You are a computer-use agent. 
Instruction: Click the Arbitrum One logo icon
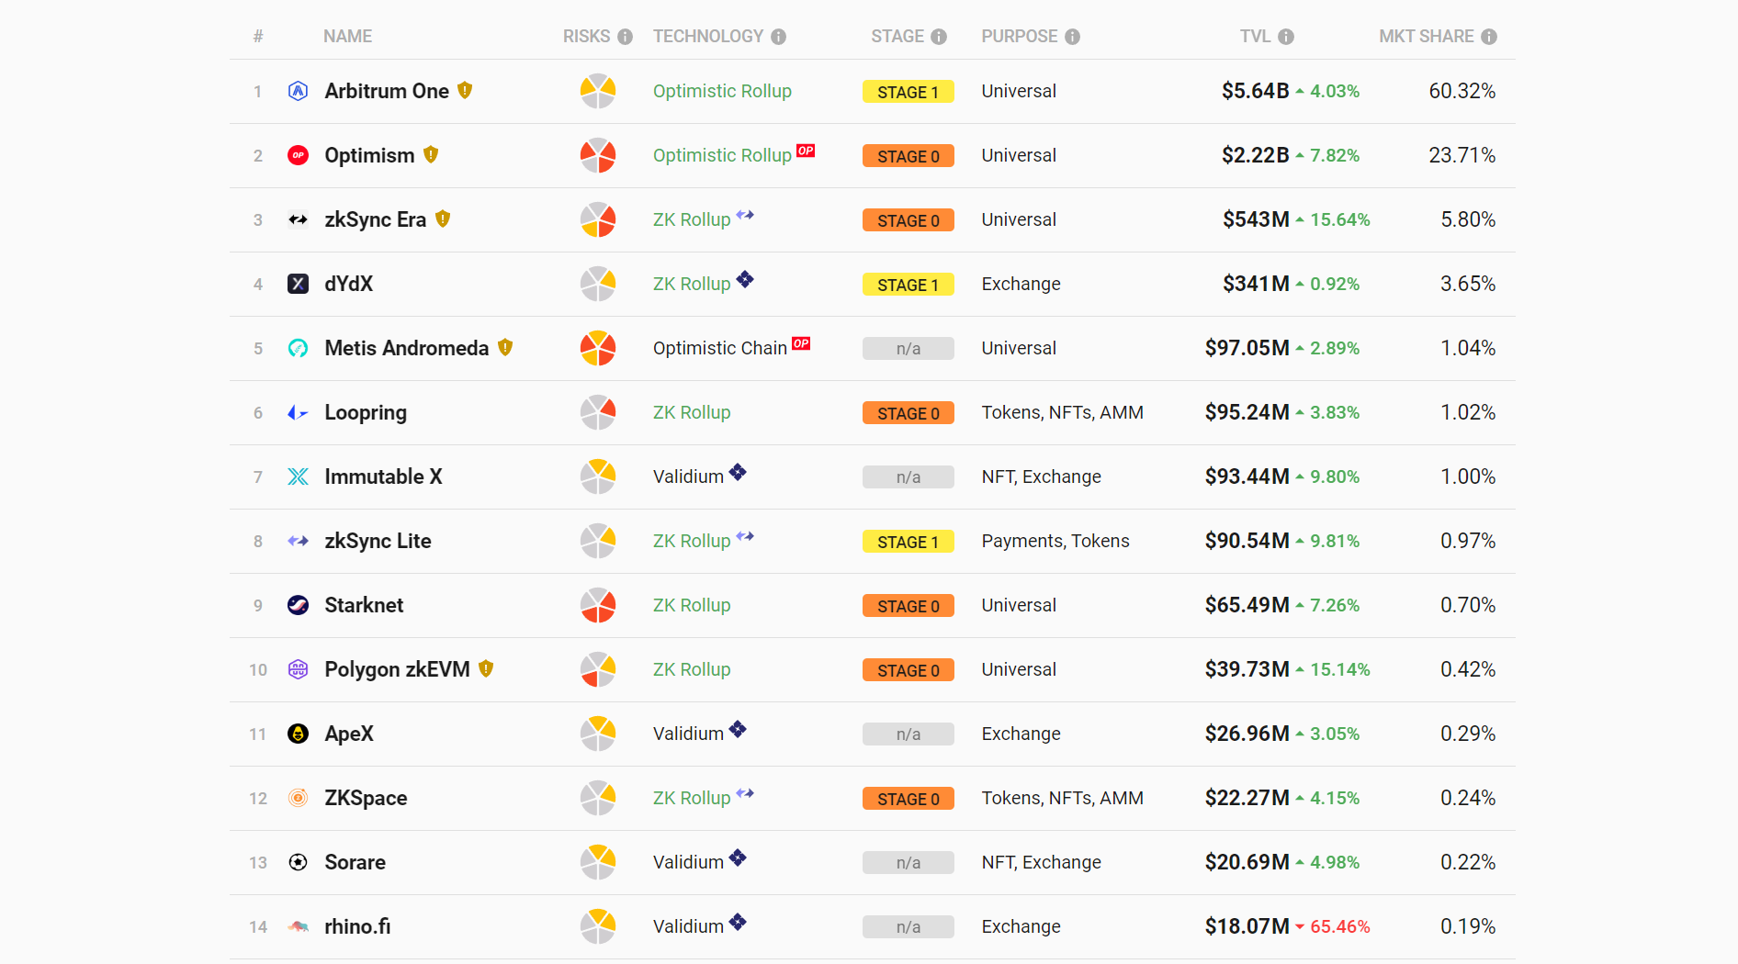click(298, 91)
